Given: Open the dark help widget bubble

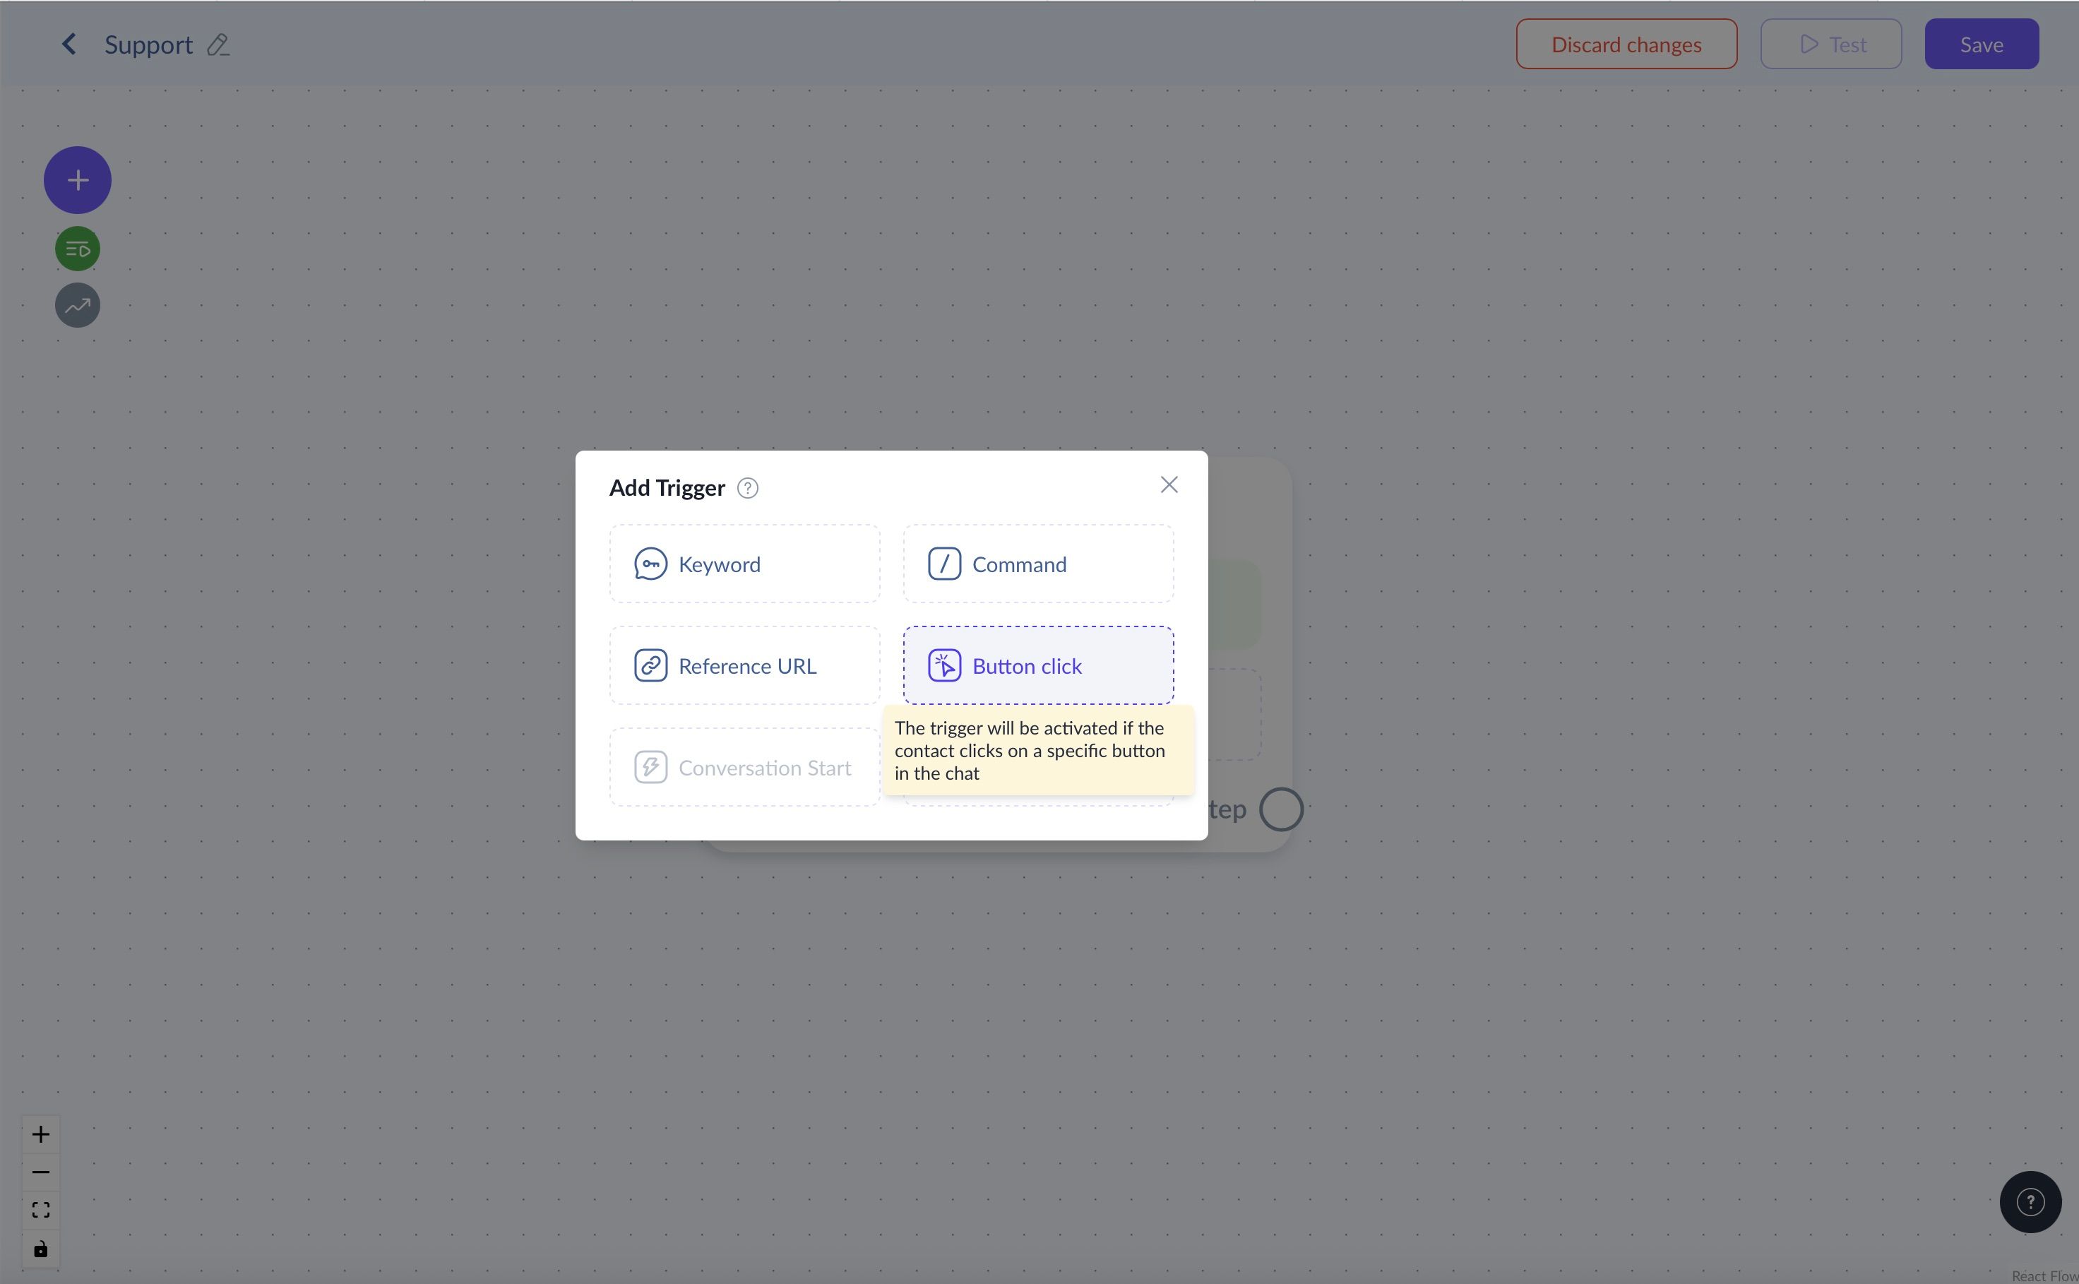Looking at the screenshot, I should [2030, 1201].
